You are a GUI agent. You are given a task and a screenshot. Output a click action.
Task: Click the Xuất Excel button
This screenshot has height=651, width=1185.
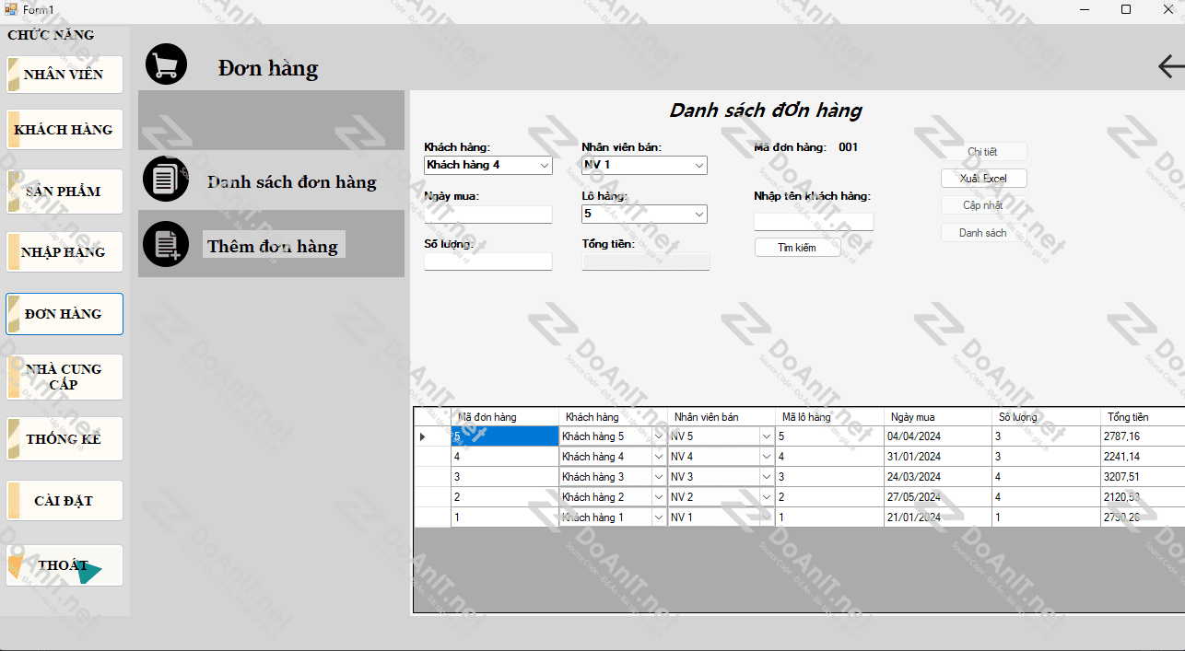click(983, 179)
